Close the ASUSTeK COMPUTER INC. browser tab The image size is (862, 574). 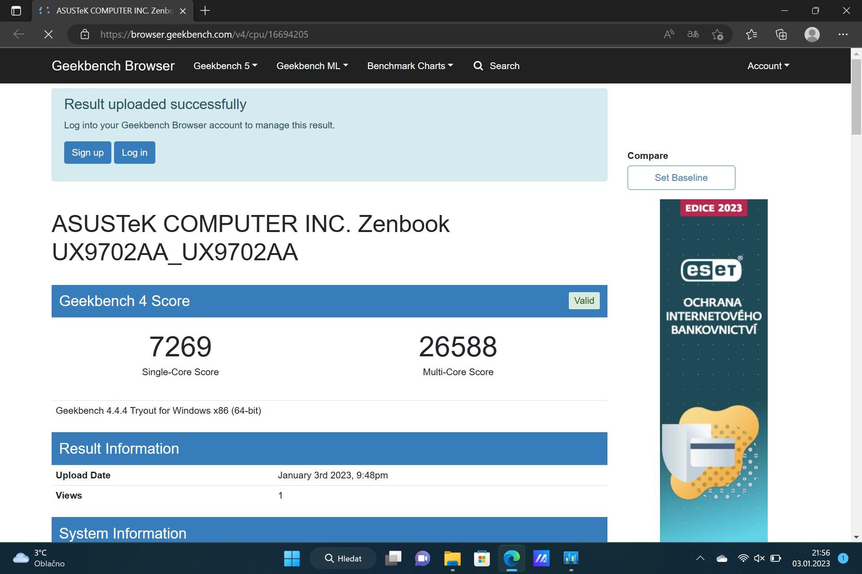tap(183, 11)
